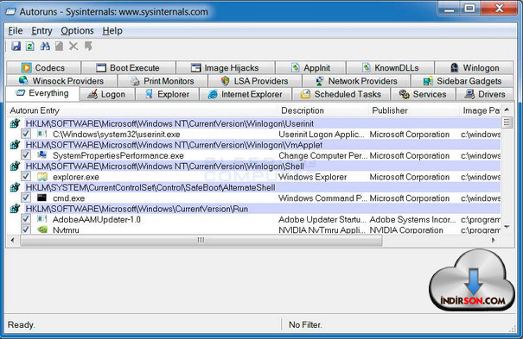Switch to the Boot Execute tab
523x339 pixels.
[129, 67]
